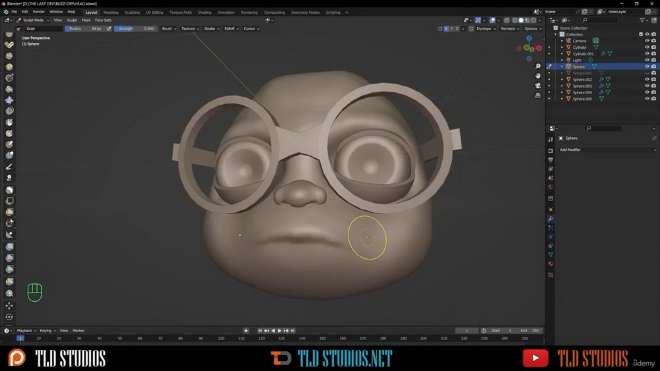Click the modifier wrench icon on Cylinder.001 row
660x371 pixels.
coord(603,54)
